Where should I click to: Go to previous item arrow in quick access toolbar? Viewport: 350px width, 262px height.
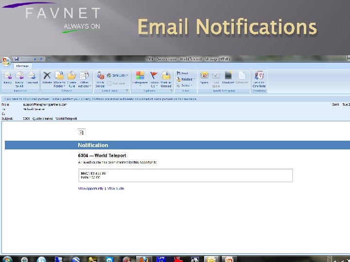click(x=35, y=59)
